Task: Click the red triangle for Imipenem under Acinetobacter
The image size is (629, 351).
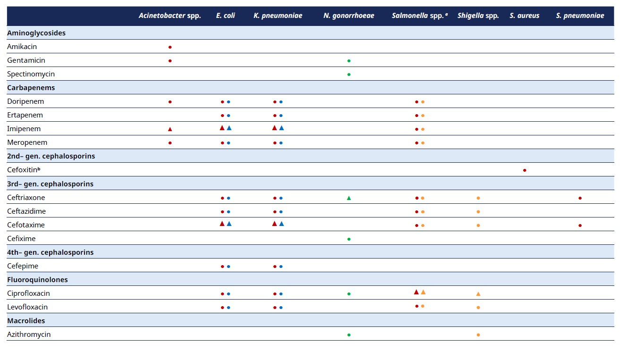Action: tap(170, 129)
